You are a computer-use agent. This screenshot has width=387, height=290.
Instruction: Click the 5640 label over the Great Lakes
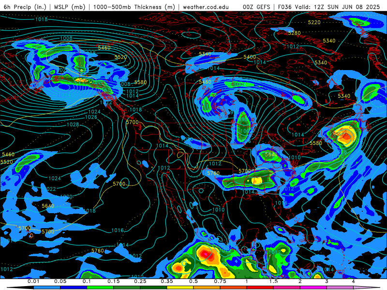[271, 155]
